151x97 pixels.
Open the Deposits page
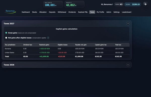pyautogui.click(x=52, y=12)
